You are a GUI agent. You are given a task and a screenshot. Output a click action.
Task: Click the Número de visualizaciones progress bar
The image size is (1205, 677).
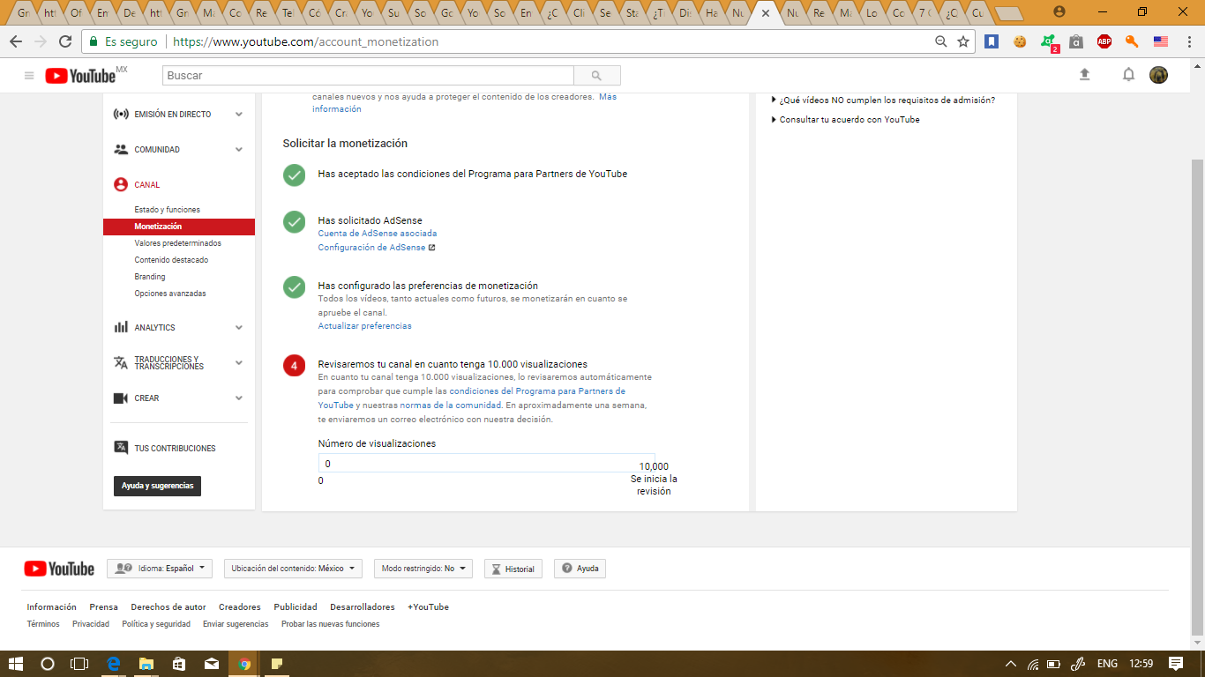(486, 463)
